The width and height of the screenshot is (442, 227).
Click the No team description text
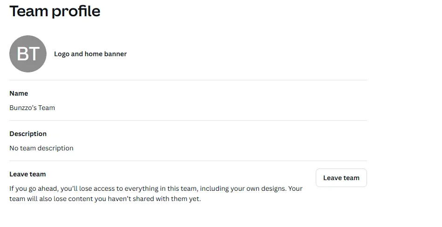point(41,148)
